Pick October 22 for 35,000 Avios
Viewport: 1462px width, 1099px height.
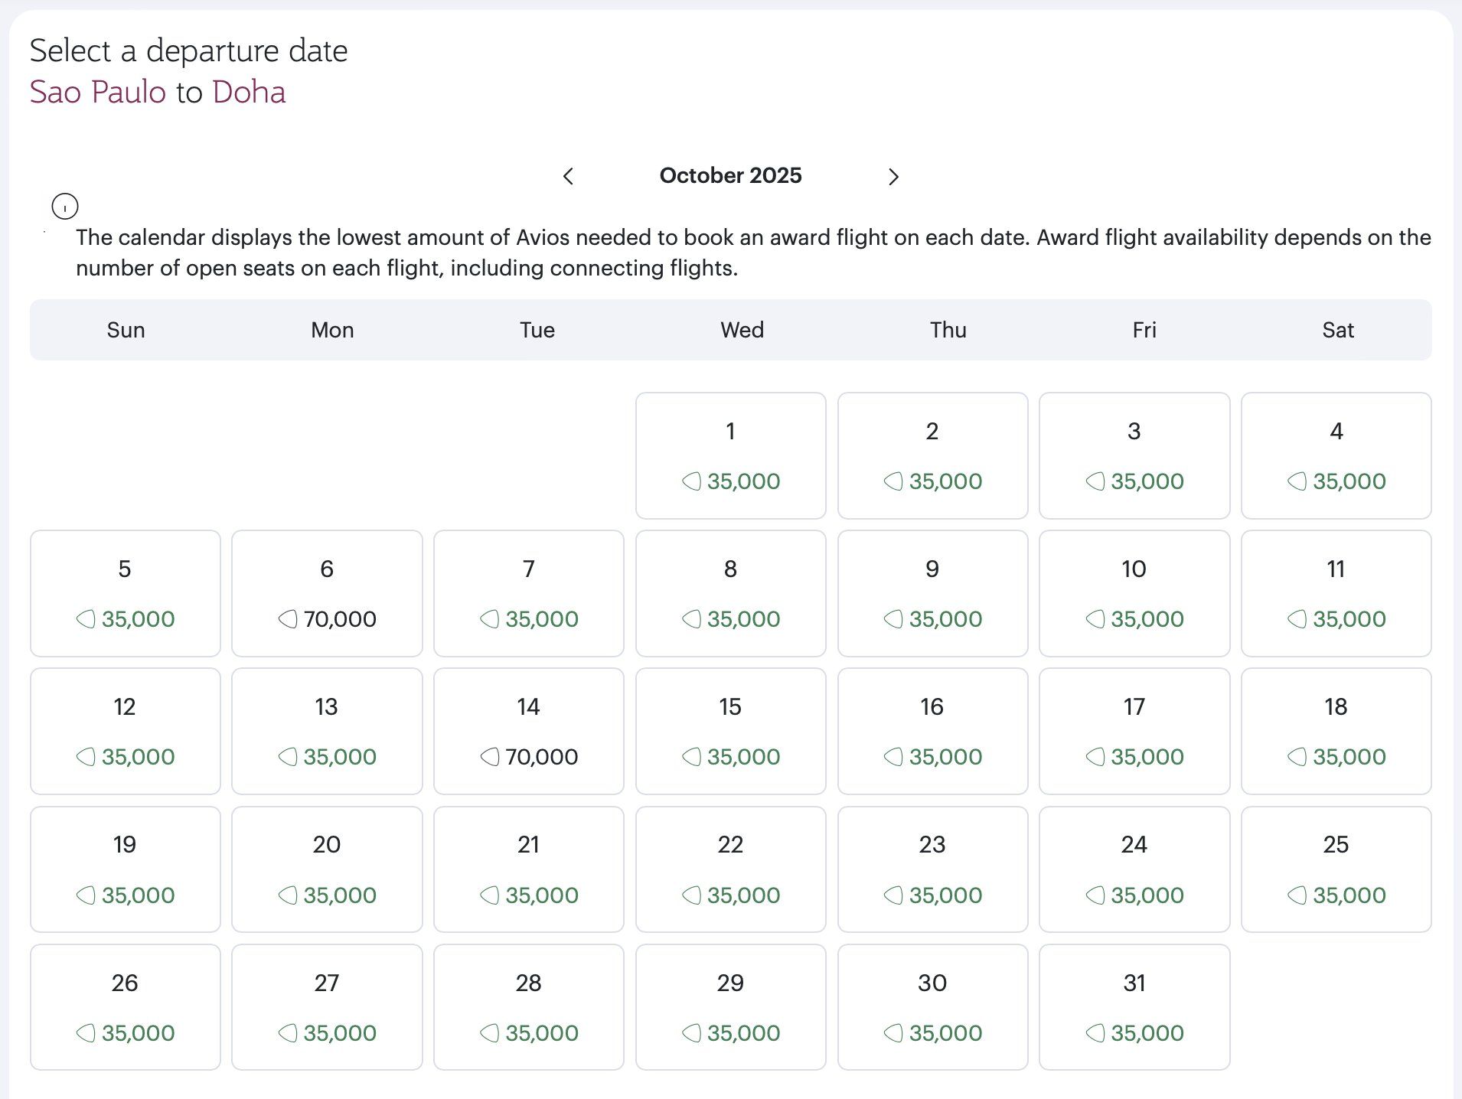tap(731, 869)
